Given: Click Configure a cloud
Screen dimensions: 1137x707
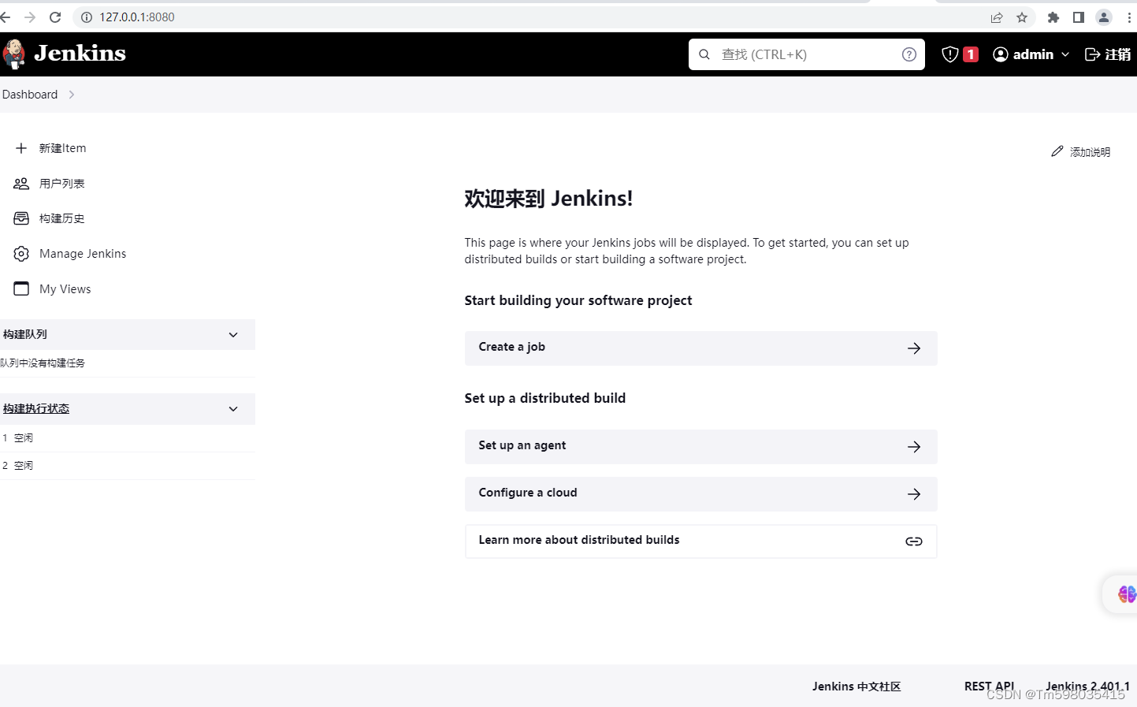Looking at the screenshot, I should 700,494.
